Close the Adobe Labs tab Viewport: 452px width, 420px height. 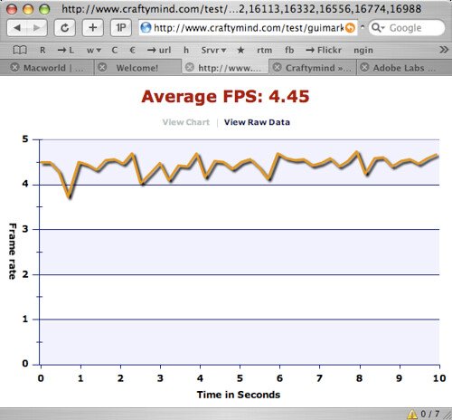(x=364, y=67)
